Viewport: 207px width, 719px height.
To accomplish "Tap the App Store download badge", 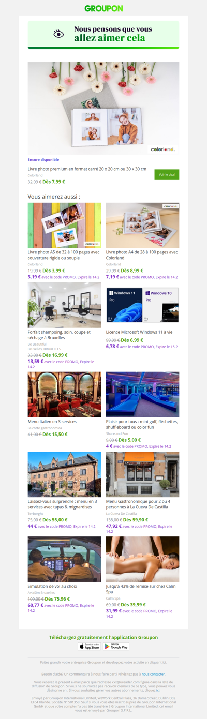I will tap(90, 646).
